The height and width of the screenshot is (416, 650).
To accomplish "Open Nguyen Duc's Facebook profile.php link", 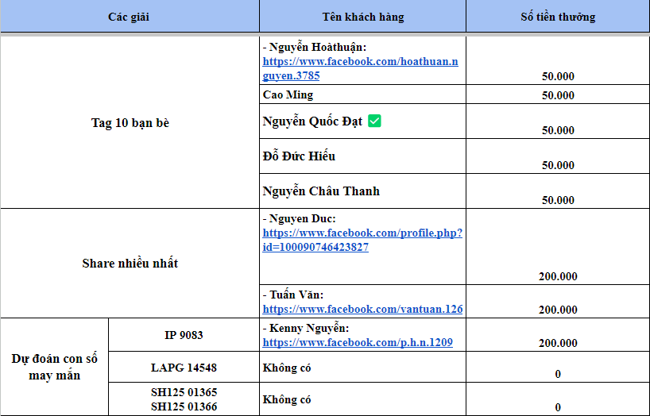I will pos(362,233).
